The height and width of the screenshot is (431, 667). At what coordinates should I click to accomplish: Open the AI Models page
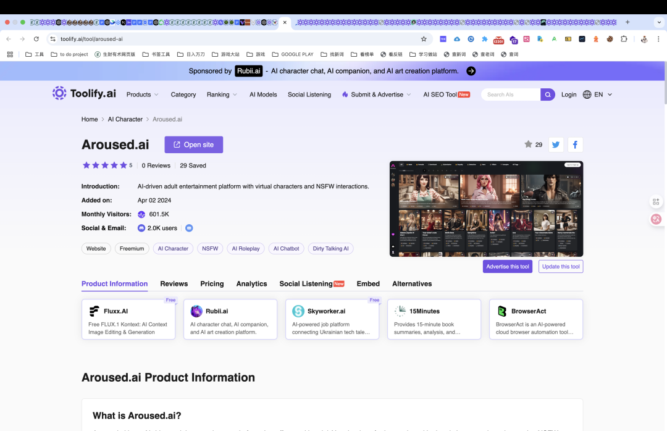[x=263, y=94]
